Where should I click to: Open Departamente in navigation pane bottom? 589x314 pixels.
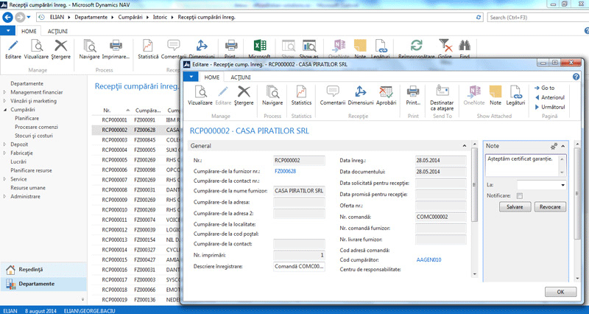click(x=43, y=284)
